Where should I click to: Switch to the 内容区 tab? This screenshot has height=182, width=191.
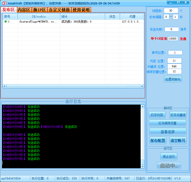[x=24, y=10]
